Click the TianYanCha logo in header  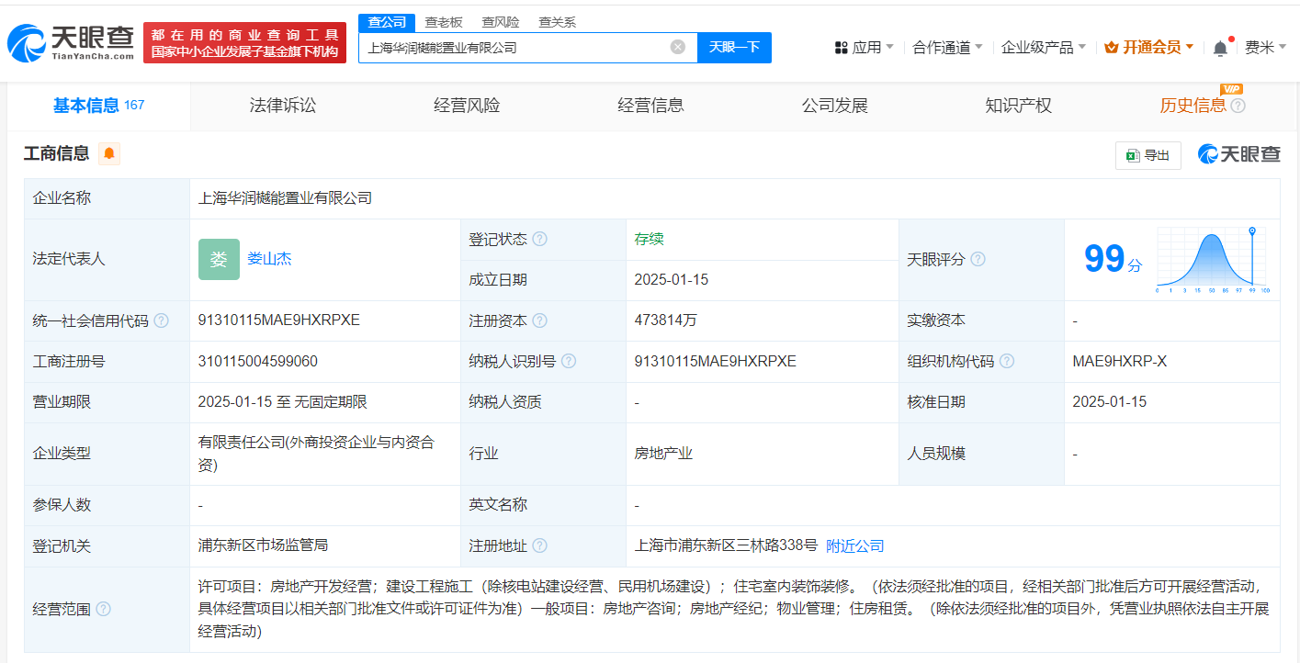coord(71,42)
